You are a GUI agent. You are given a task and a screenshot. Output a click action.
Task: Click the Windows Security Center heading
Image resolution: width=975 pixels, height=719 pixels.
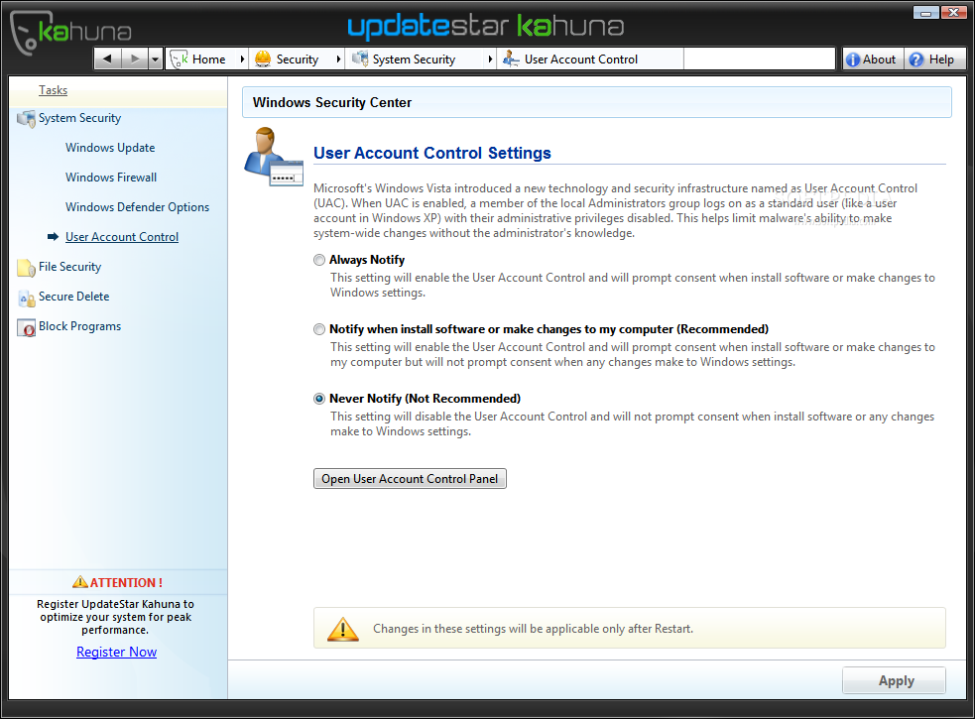pyautogui.click(x=332, y=102)
